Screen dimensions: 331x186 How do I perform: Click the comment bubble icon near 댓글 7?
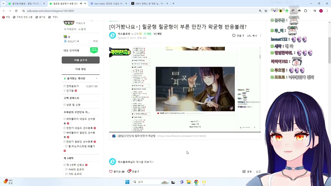234,36
